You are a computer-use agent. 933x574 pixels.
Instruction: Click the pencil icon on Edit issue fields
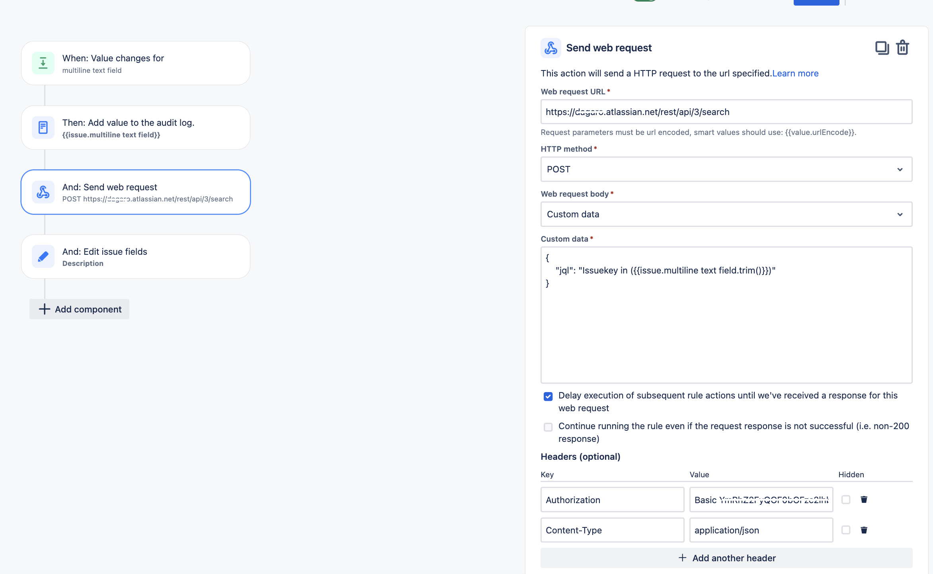(43, 256)
